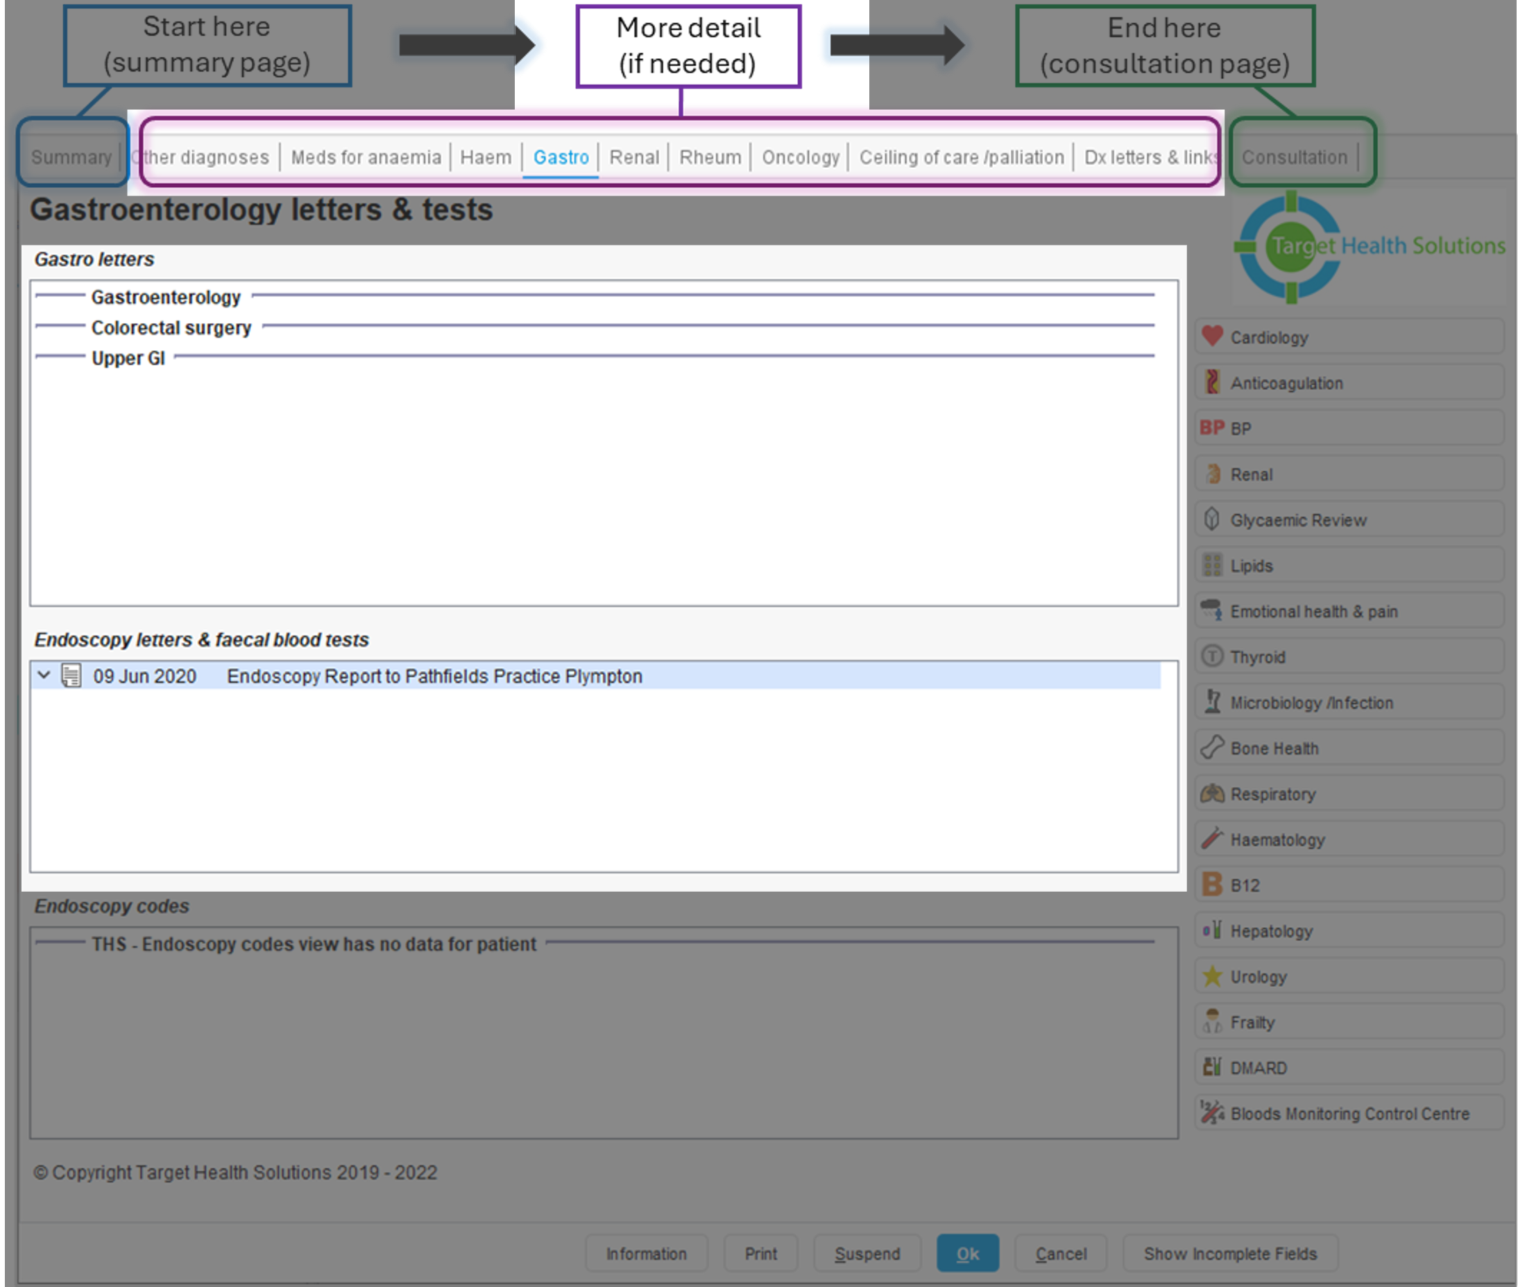Image resolution: width=1518 pixels, height=1287 pixels.
Task: Expand the Upper GI letters group
Action: click(x=128, y=359)
